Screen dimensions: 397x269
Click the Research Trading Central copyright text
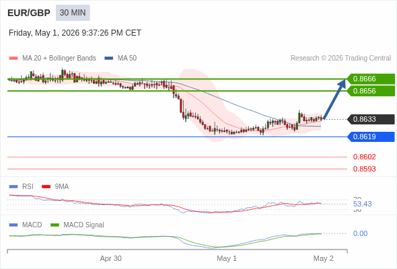click(x=340, y=59)
